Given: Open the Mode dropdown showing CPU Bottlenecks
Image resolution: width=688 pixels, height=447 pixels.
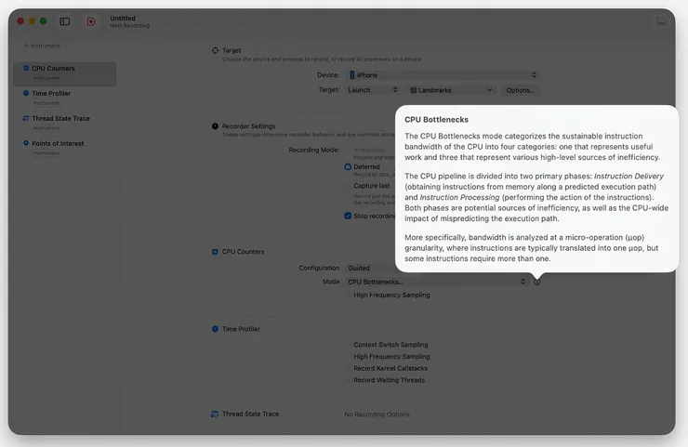Looking at the screenshot, I should (437, 282).
